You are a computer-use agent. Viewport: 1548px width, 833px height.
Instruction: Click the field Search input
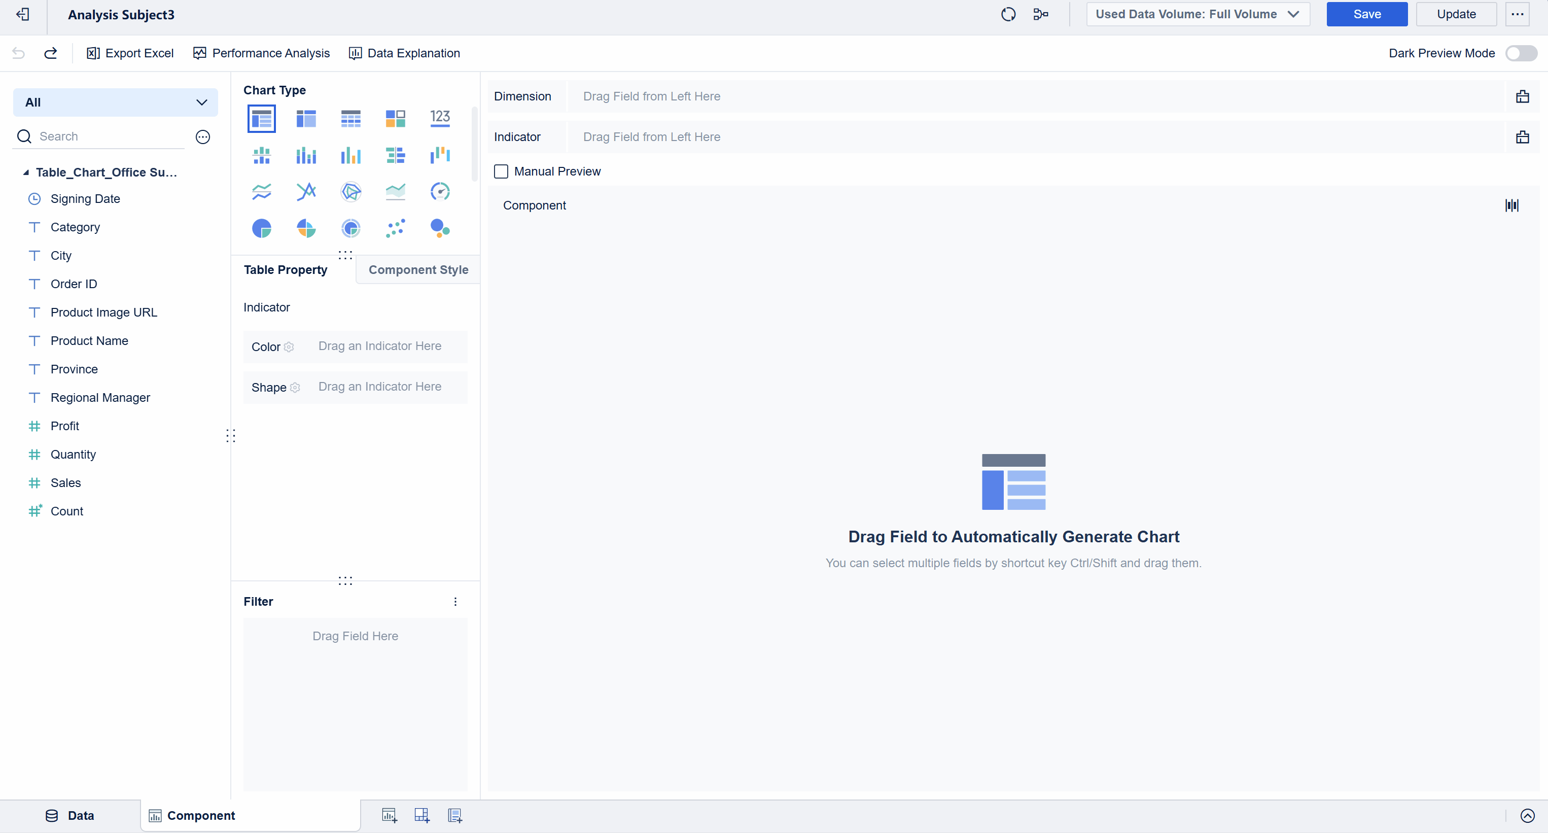click(108, 136)
